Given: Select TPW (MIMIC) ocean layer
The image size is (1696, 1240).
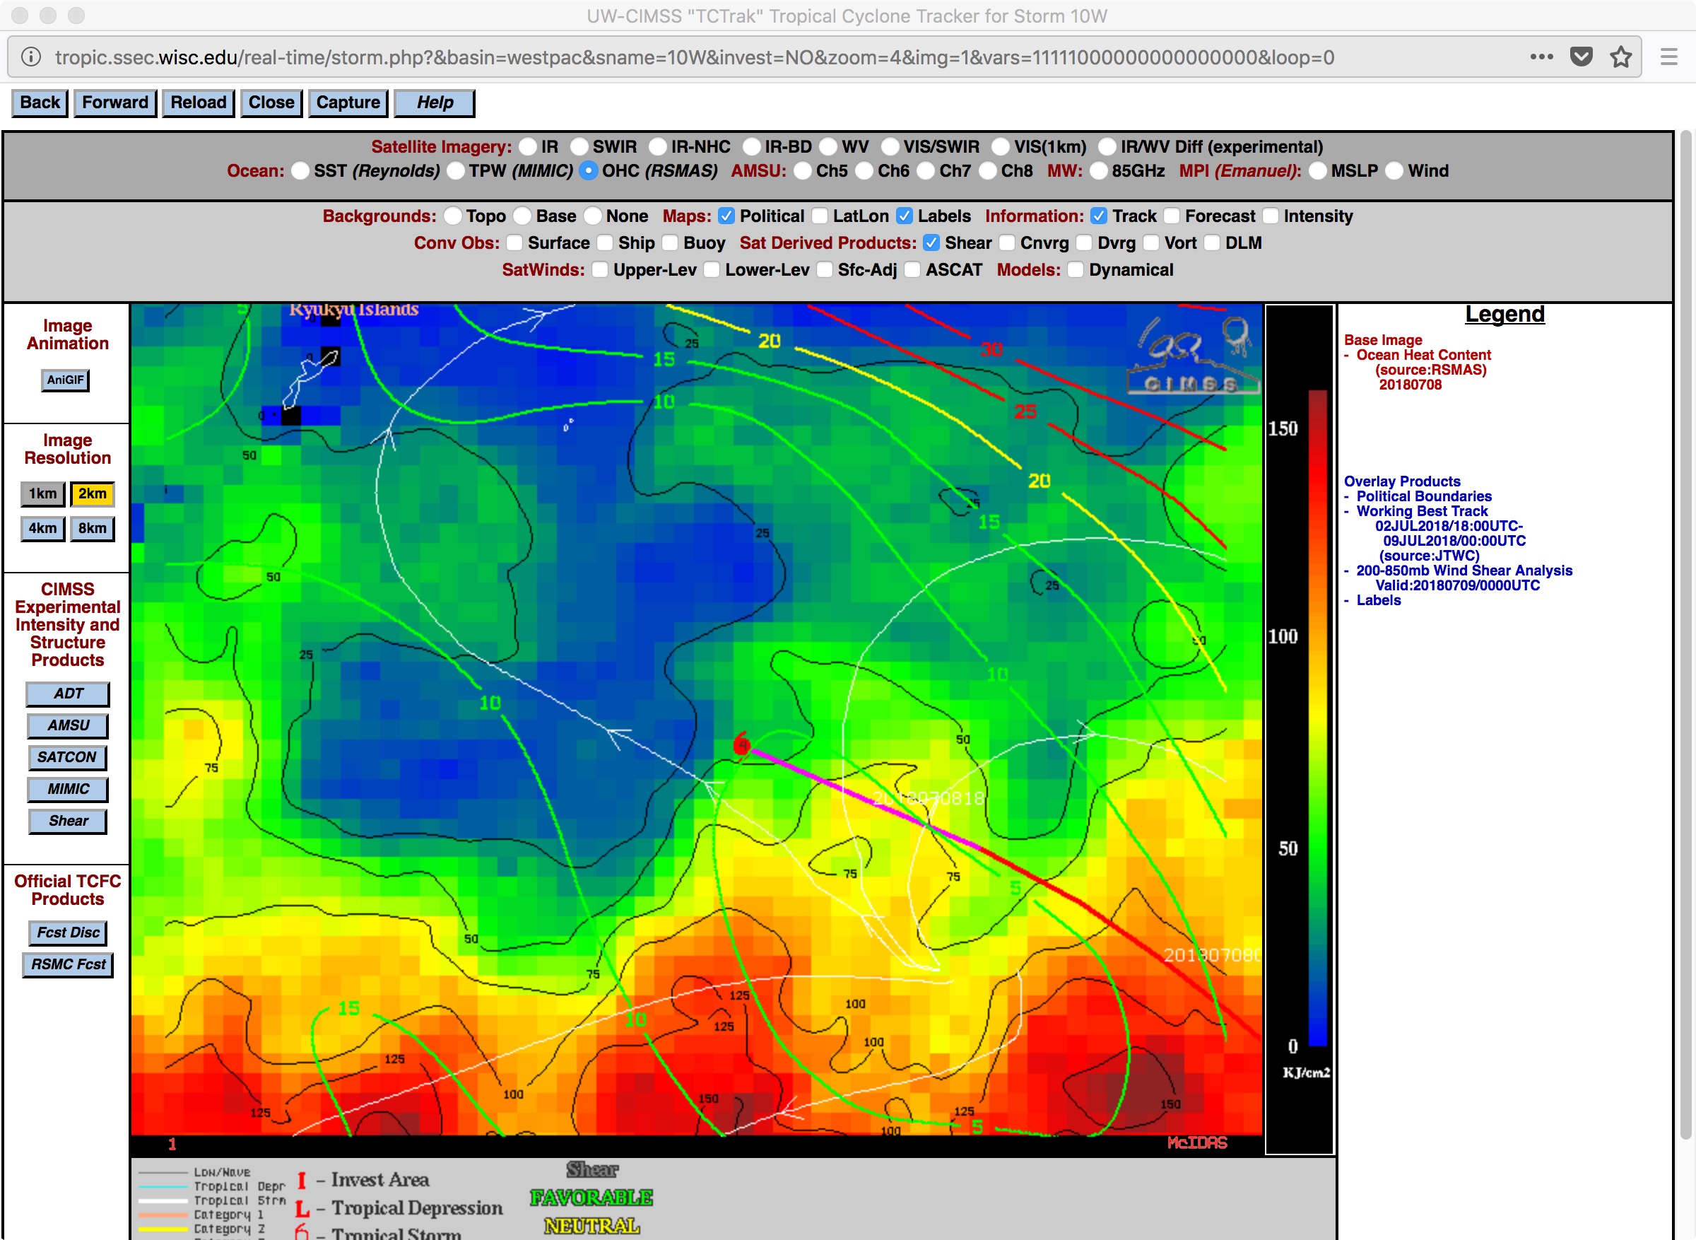Looking at the screenshot, I should (455, 171).
